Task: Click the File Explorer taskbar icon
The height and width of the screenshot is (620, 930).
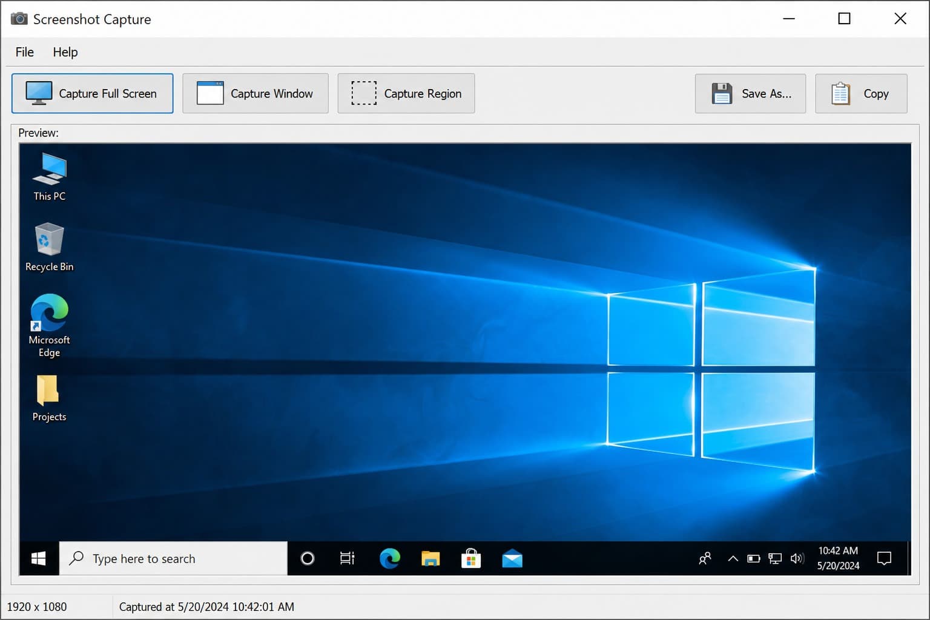Action: tap(430, 558)
